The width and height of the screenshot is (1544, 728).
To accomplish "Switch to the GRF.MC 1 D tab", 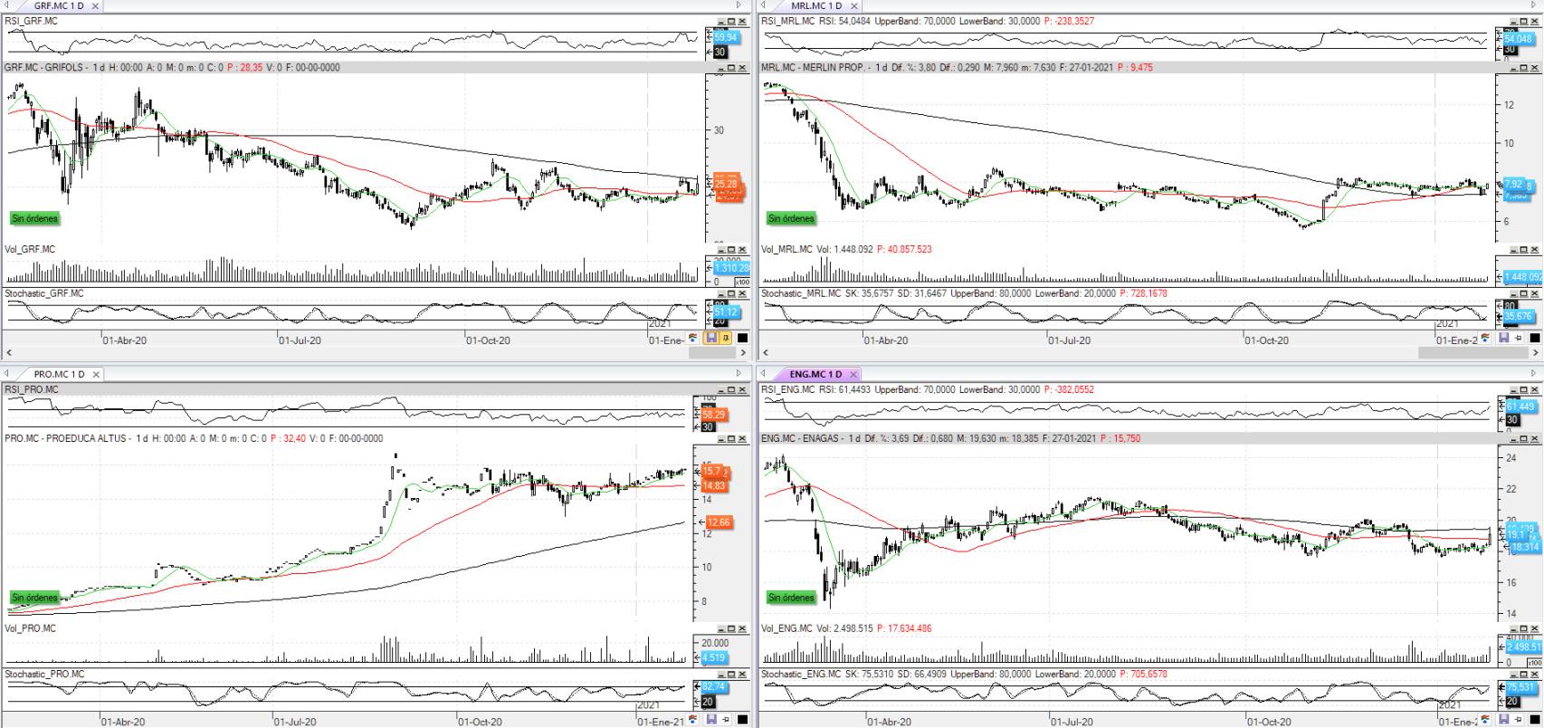I will coord(59,5).
